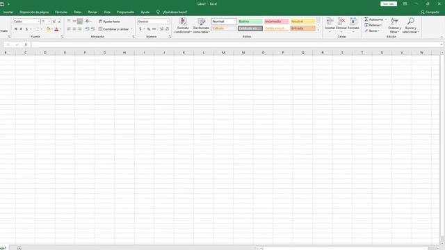The image size is (445, 250).
Task: Open the font size 11 dropdown
Action: 49,22
